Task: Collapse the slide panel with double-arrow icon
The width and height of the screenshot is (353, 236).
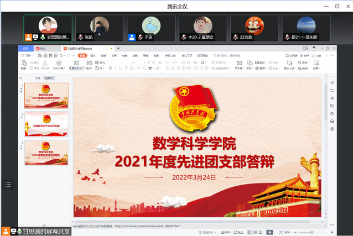Action: tap(20, 78)
